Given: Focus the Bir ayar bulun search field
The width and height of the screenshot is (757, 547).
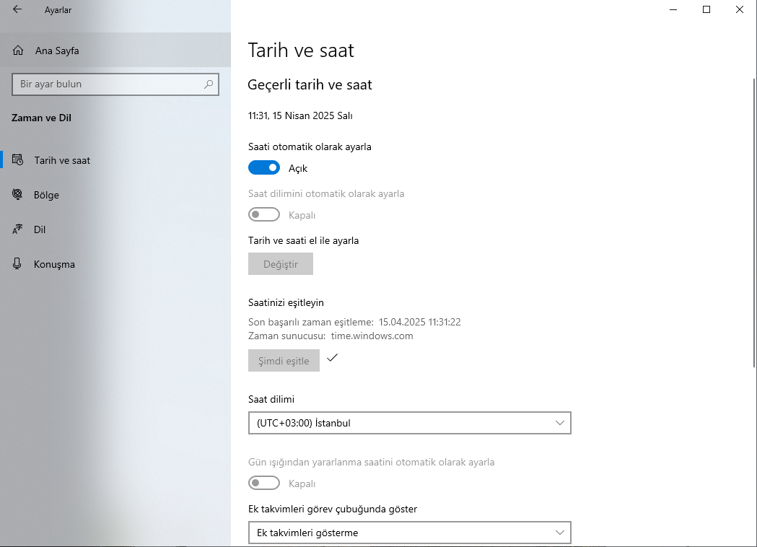Looking at the screenshot, I should [x=115, y=84].
